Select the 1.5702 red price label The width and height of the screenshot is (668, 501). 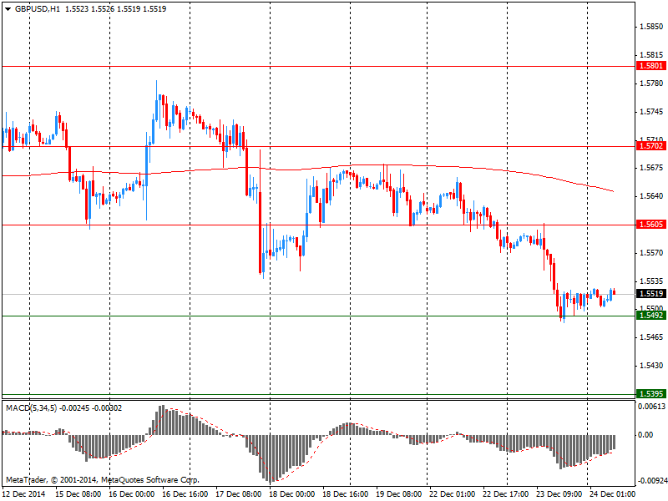(x=651, y=146)
